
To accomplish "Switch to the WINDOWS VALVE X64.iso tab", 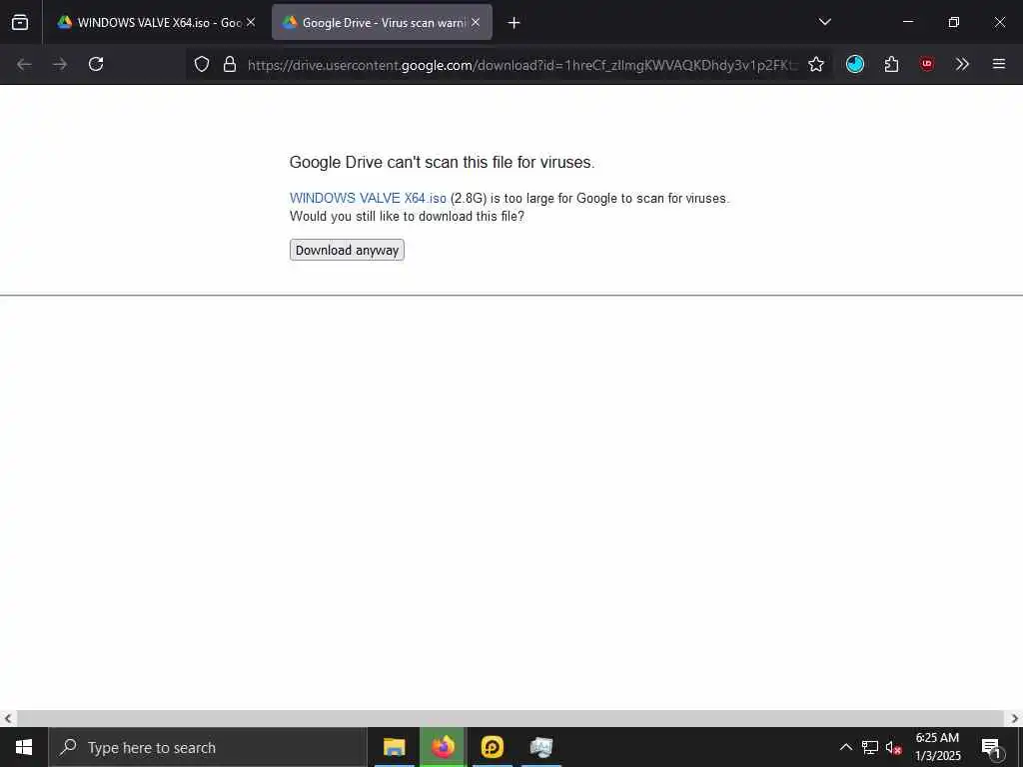I will (157, 22).
